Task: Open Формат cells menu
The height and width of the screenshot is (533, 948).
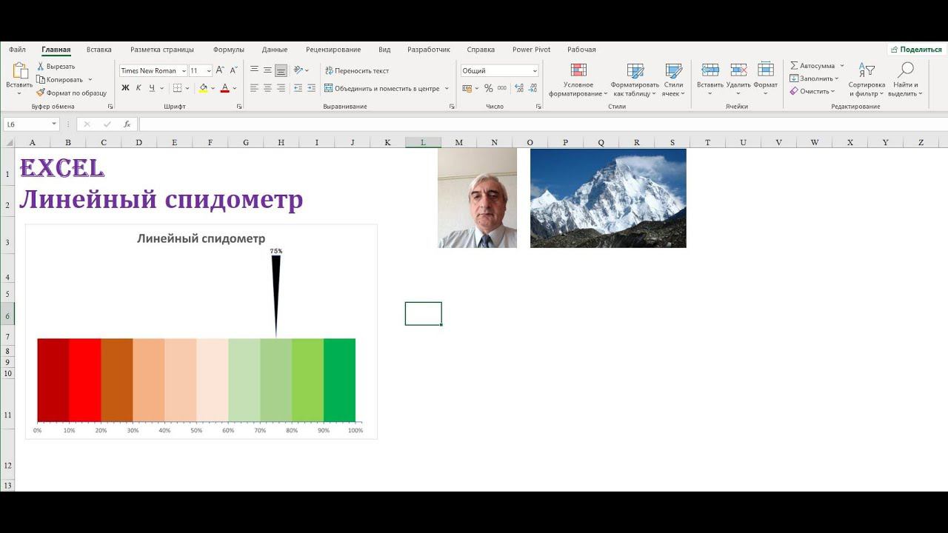Action: pos(766,78)
